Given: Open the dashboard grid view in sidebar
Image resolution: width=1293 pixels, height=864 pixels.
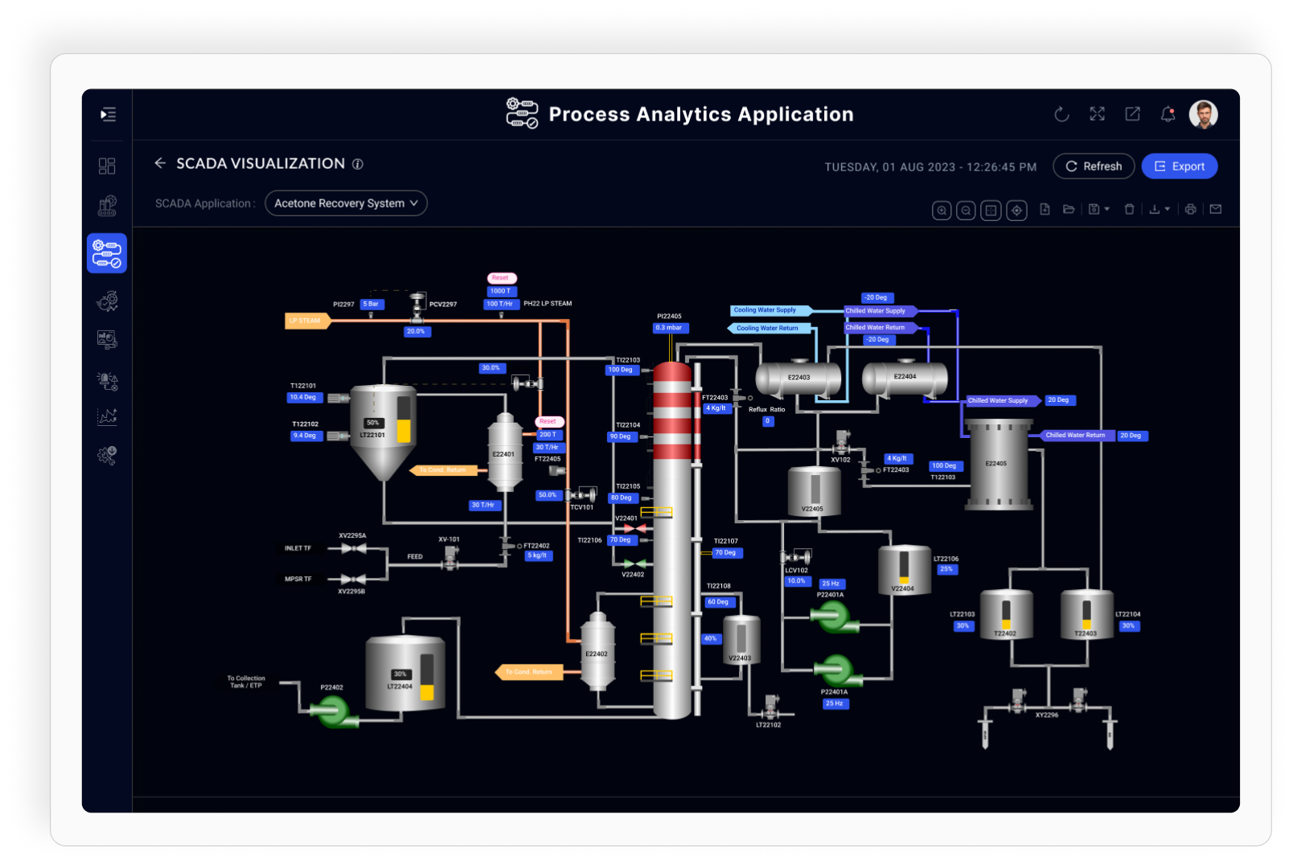Looking at the screenshot, I should (x=107, y=166).
